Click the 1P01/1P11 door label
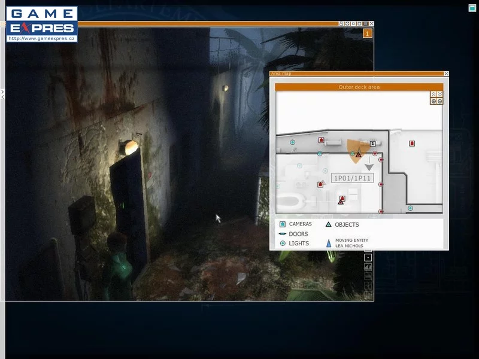This screenshot has height=359, width=479. pyautogui.click(x=352, y=178)
